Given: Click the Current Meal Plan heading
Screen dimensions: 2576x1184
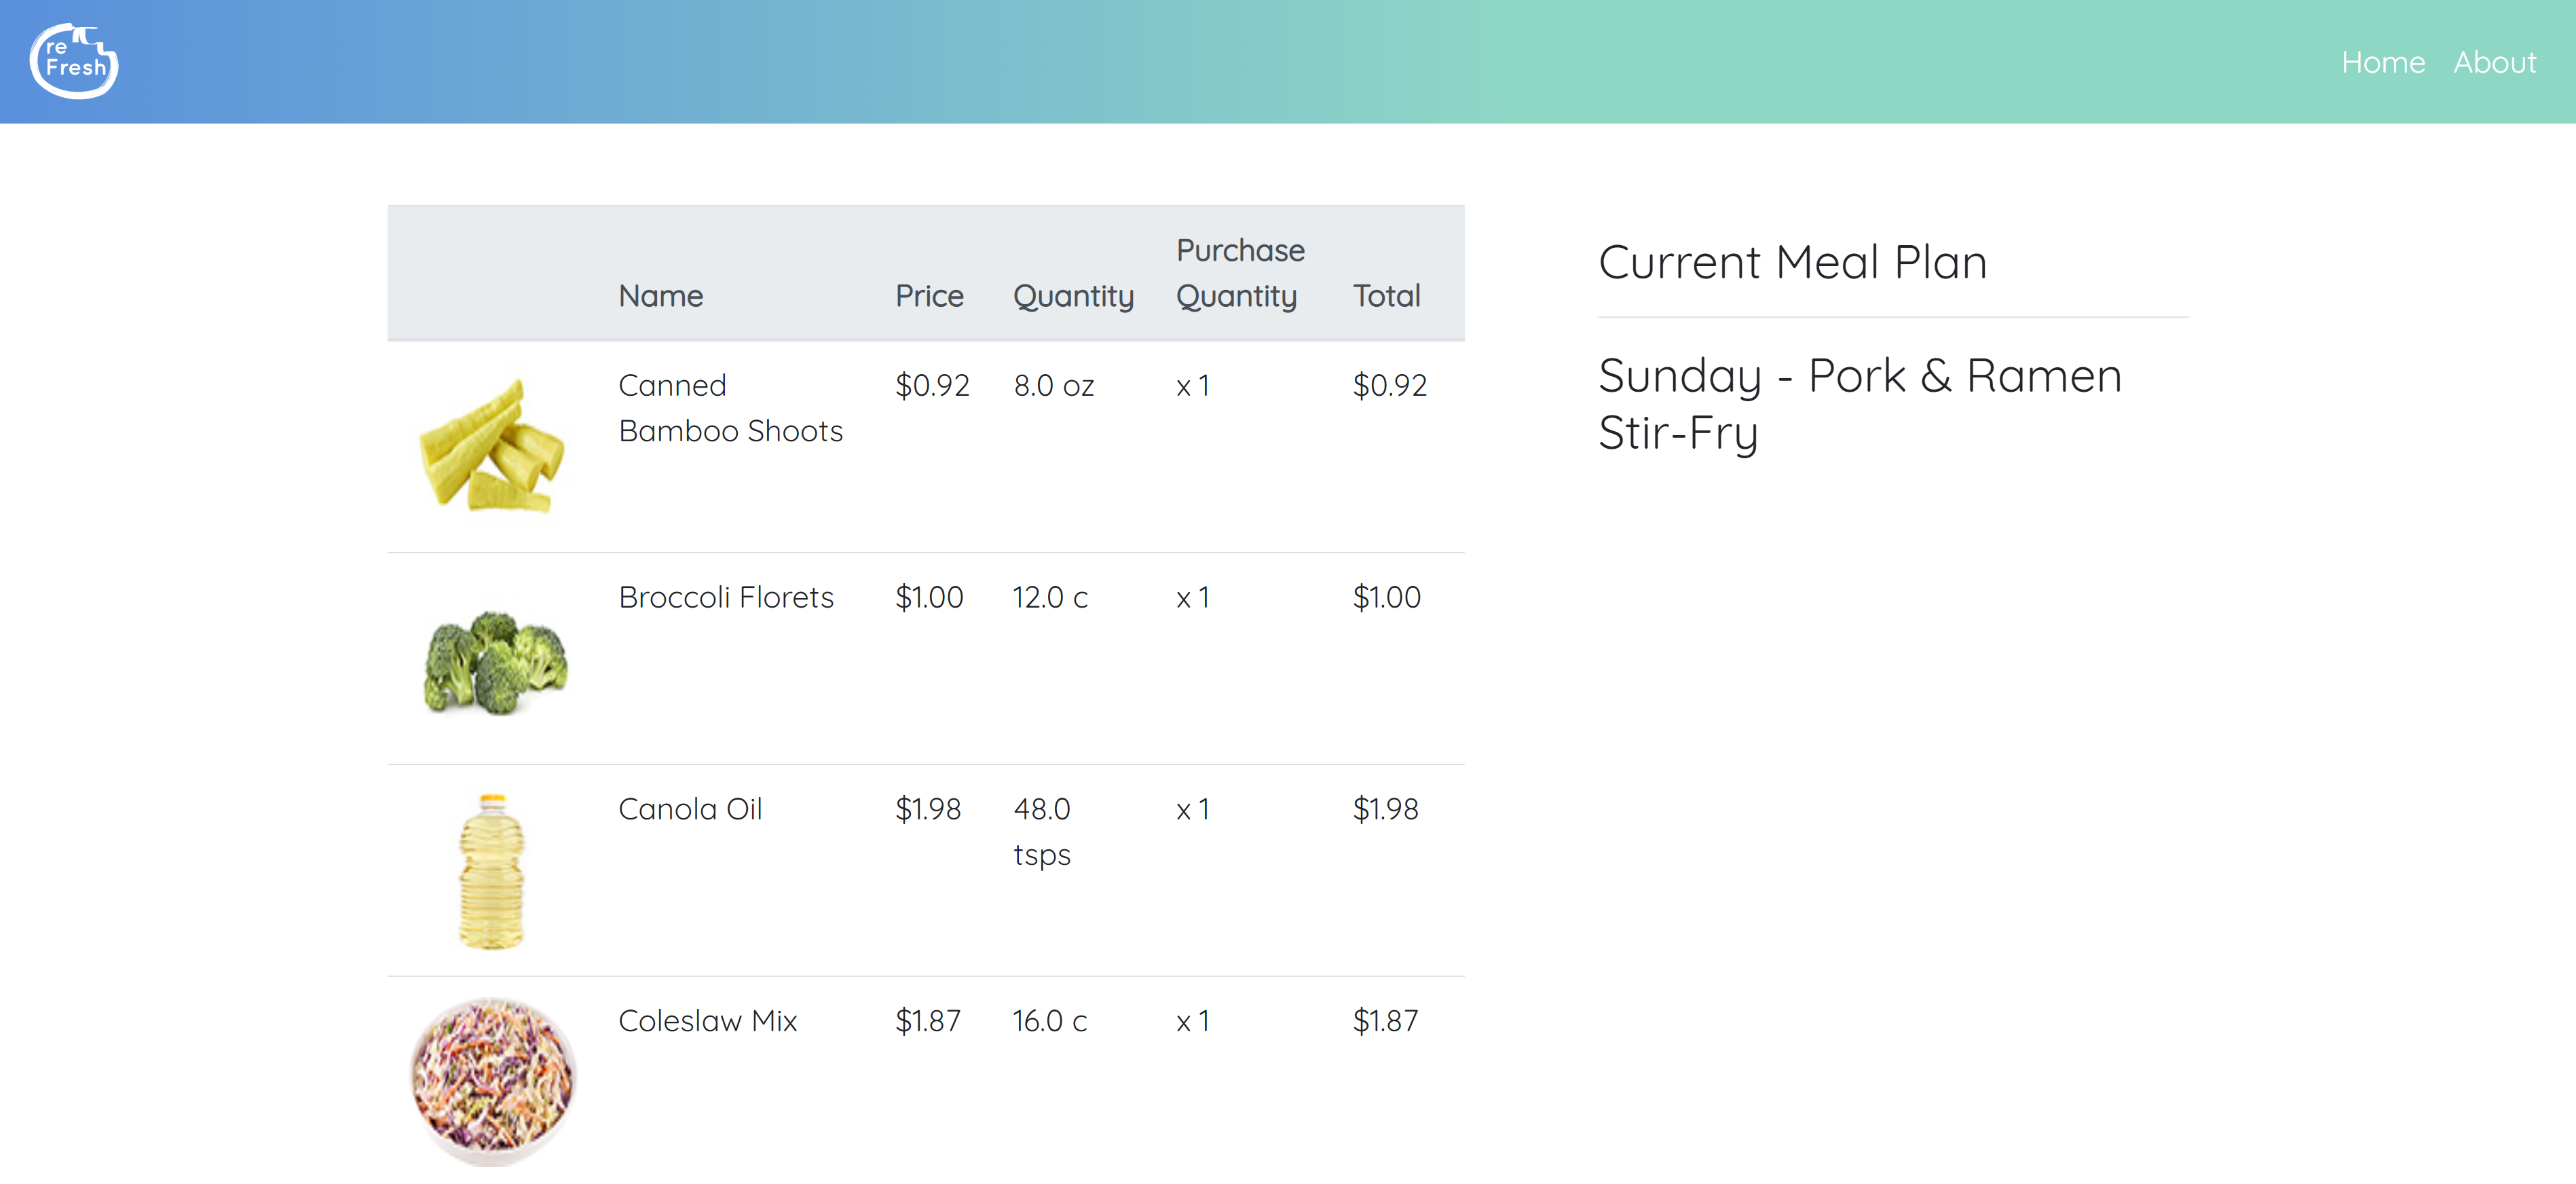Looking at the screenshot, I should click(x=1792, y=262).
